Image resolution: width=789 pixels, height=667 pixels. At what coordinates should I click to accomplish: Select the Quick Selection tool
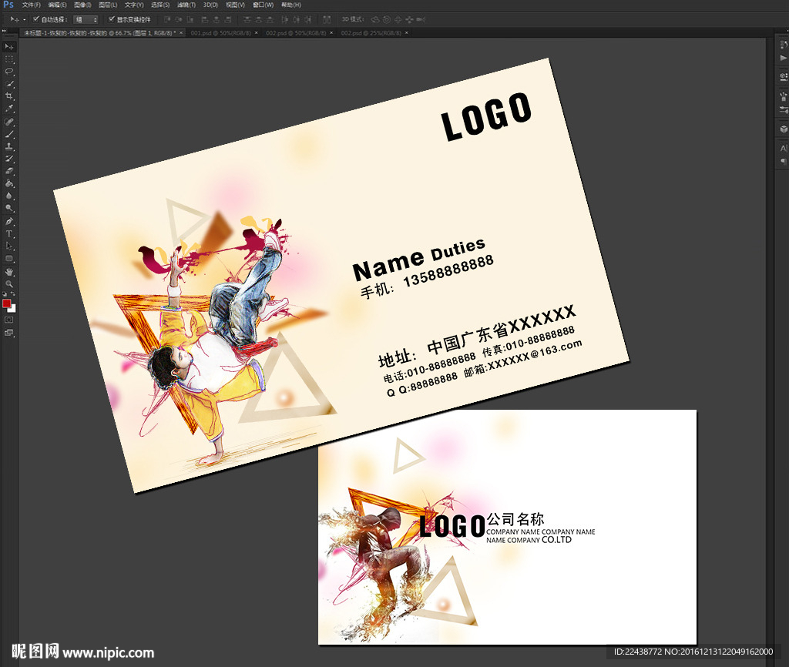coord(9,84)
